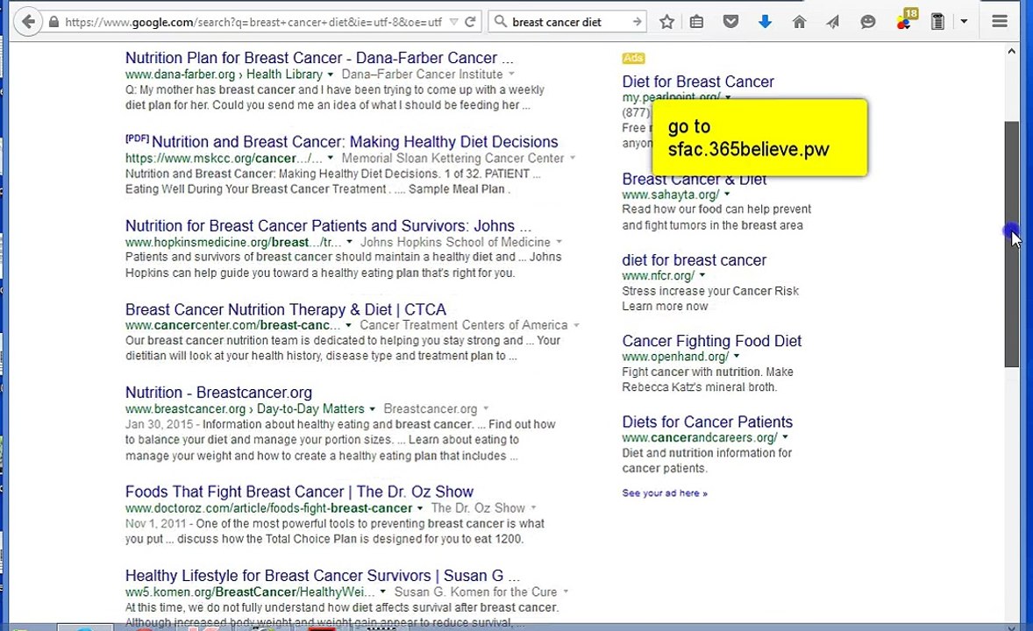Reload the page with the refresh icon

[x=470, y=22]
